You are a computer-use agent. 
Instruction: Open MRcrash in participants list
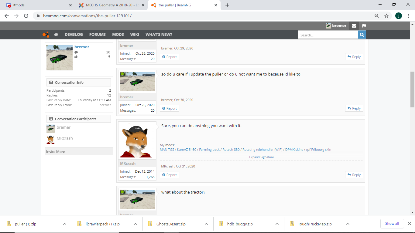pos(65,138)
